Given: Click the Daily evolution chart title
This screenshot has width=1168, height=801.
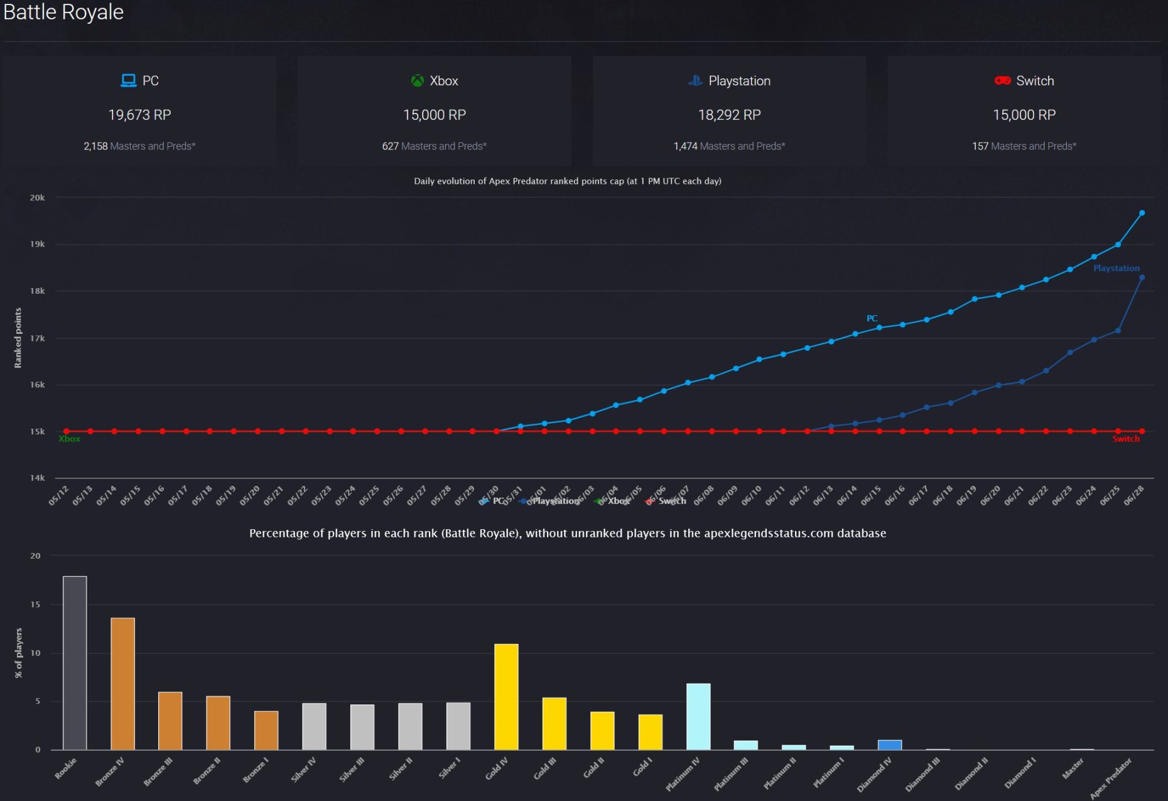Looking at the screenshot, I should pos(567,181).
